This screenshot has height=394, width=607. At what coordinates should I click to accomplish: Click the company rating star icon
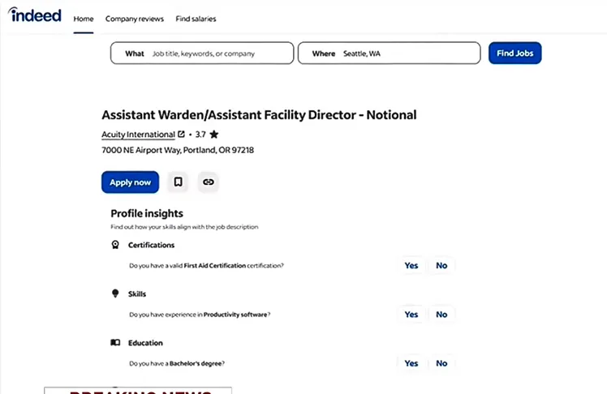pos(213,135)
